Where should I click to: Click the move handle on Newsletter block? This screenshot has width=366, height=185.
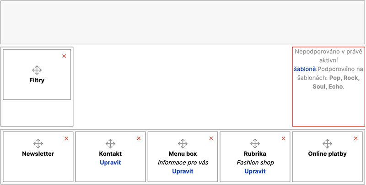(38, 143)
